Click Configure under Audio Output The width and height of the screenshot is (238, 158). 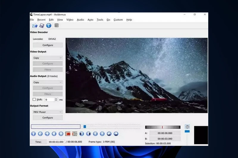point(48,88)
